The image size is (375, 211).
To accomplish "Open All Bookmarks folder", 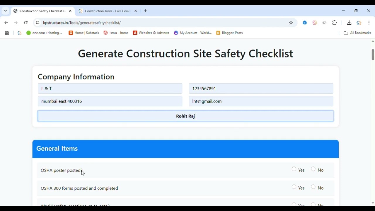I will click(x=358, y=33).
